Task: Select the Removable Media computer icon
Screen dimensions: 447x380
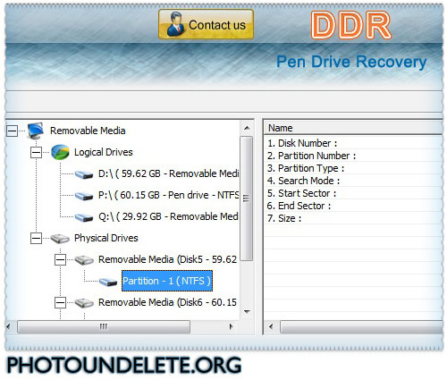Action: [x=36, y=131]
